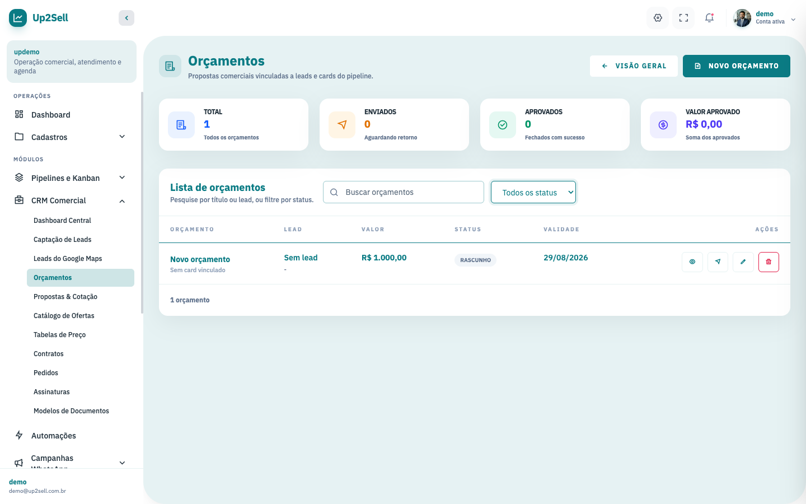Open the Todos os status filter dropdown
The width and height of the screenshot is (806, 504).
pos(533,192)
